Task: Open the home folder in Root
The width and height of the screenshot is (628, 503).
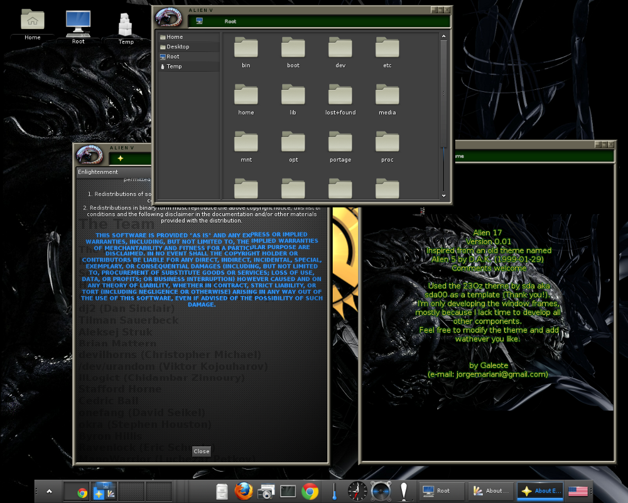Action: 246,99
